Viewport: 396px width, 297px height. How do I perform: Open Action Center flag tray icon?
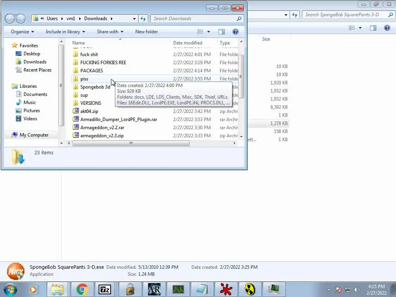tap(338, 290)
